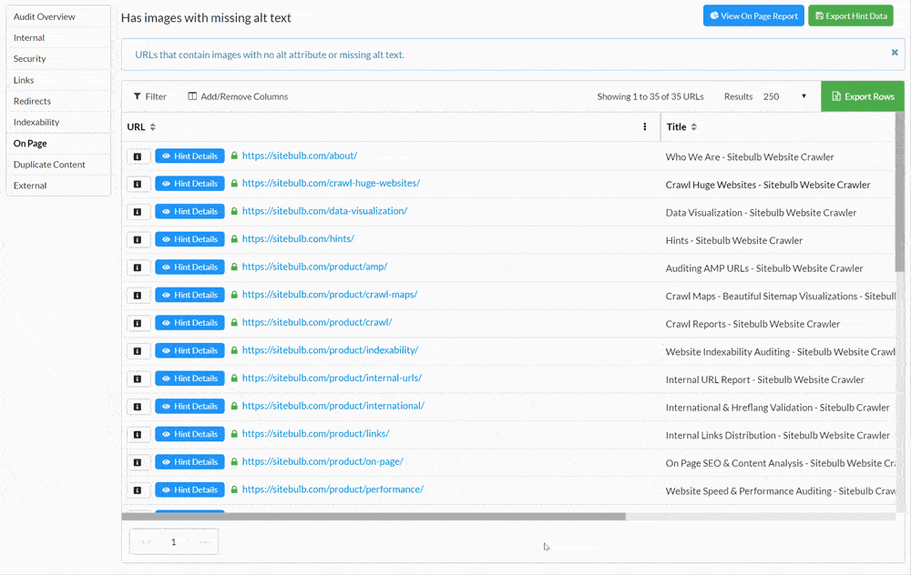The image size is (911, 575).
Task: Open the Results per page dropdown
Action: [x=784, y=96]
